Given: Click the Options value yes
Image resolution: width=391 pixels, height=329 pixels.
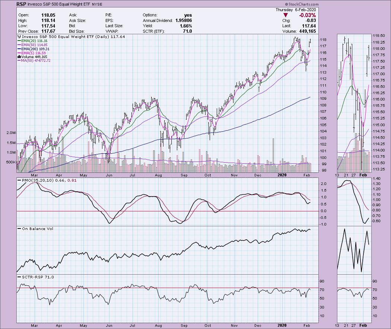Looking at the screenshot, I should [x=188, y=15].
